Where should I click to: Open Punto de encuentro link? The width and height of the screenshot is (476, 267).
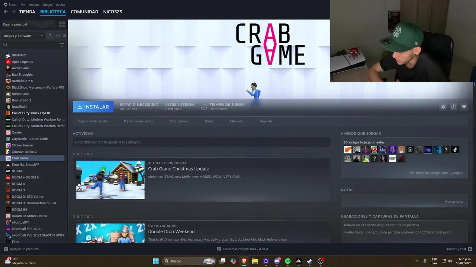pos(139,121)
